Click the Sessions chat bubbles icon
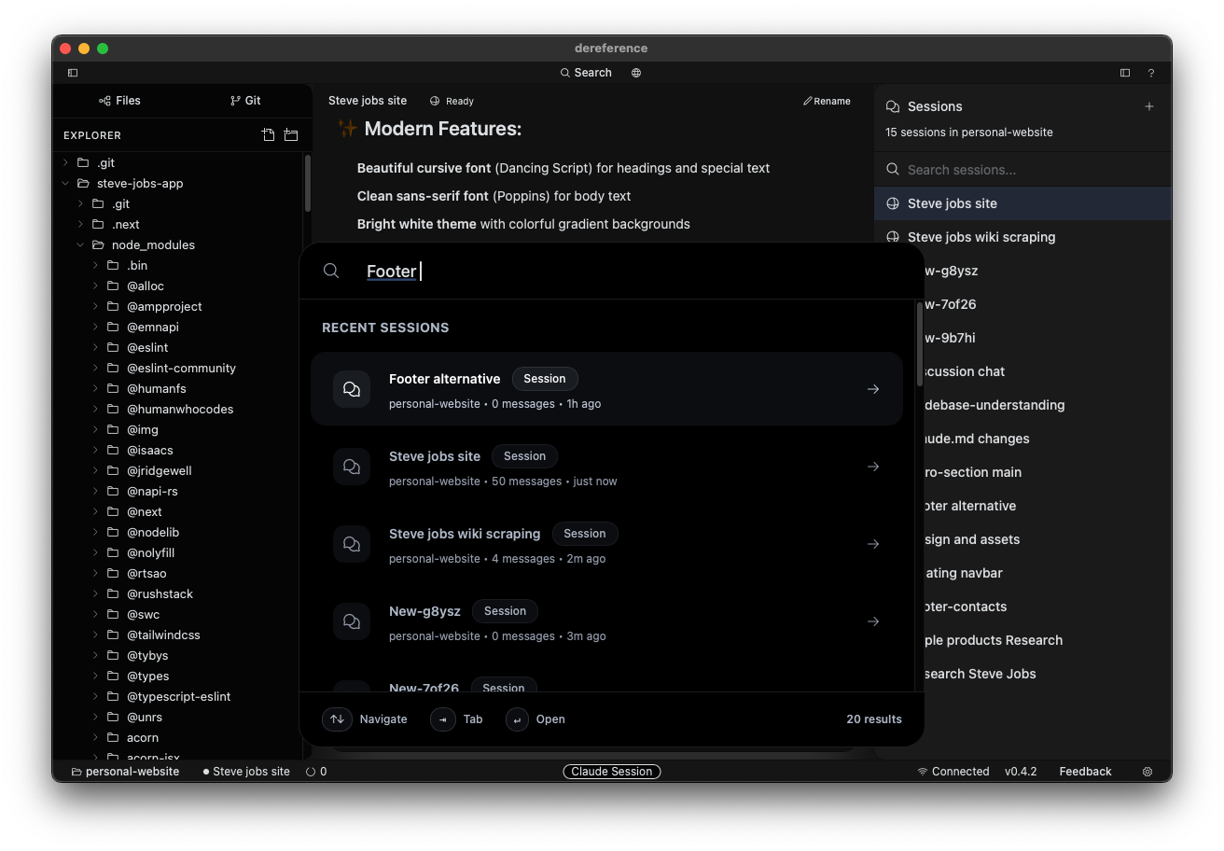Screen dimensions: 1224x851 point(893,106)
